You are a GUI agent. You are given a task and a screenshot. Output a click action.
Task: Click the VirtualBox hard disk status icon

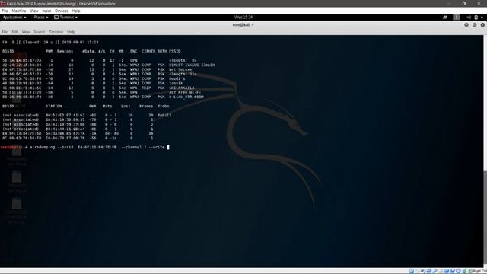tap(412, 271)
